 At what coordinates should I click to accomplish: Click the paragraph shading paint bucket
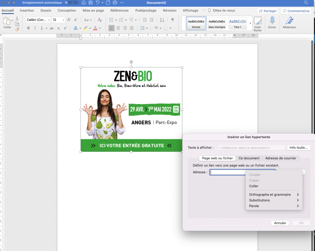pyautogui.click(x=156, y=28)
